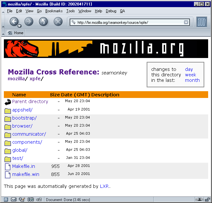Open the Makefile.in file link
Image resolution: width=212 pixels, height=203 pixels.
23,166
